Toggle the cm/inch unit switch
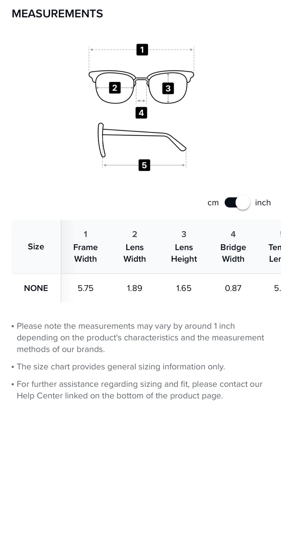 pos(237,202)
